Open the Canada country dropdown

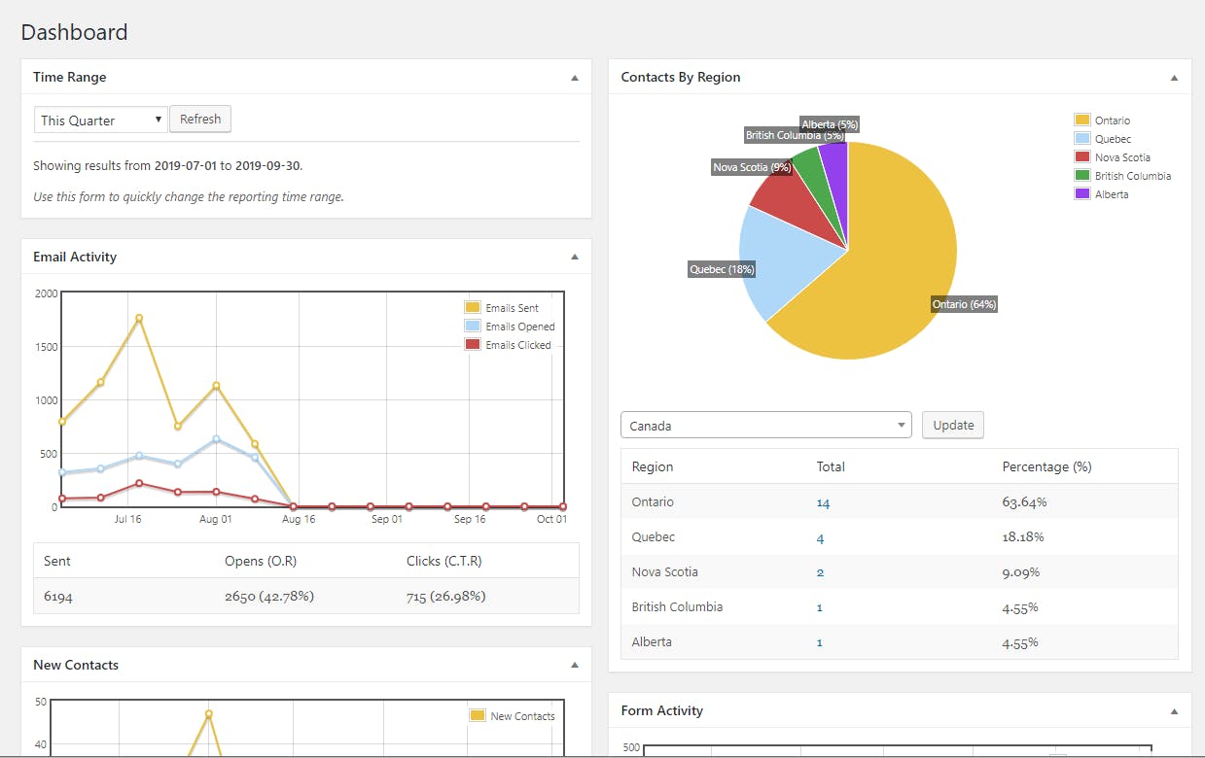pos(765,425)
